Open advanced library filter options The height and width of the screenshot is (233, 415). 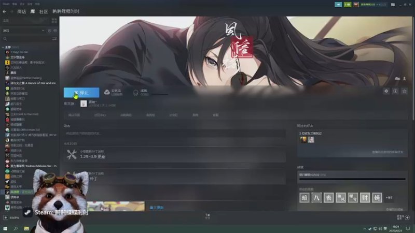point(54,39)
